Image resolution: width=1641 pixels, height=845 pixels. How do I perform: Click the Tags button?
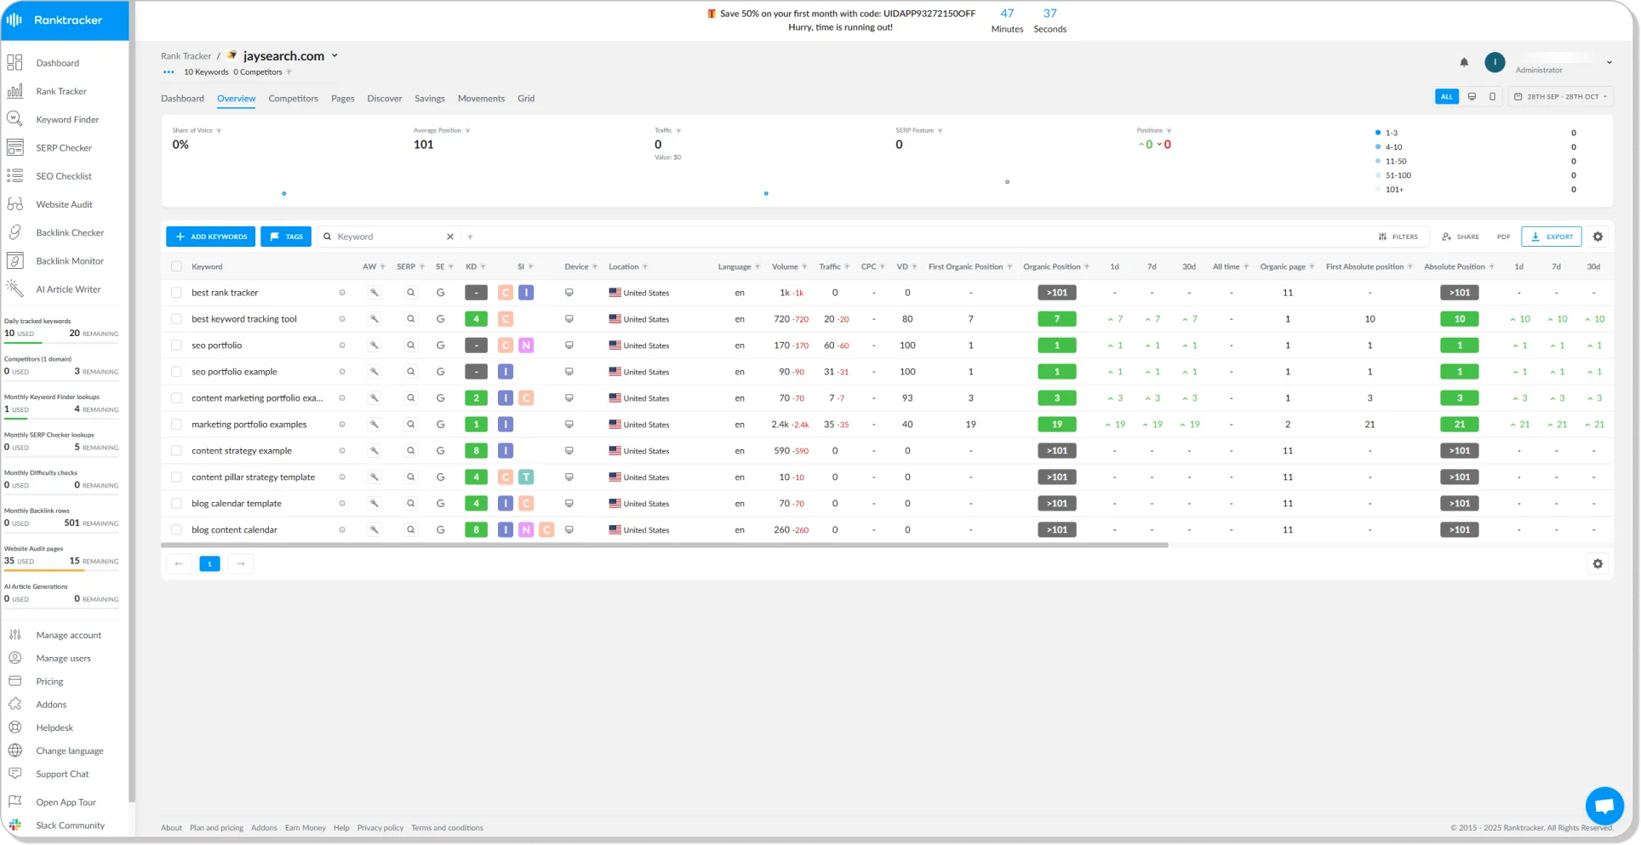(286, 237)
